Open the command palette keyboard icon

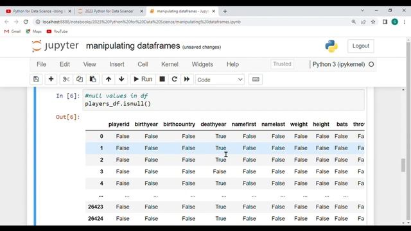click(x=256, y=80)
